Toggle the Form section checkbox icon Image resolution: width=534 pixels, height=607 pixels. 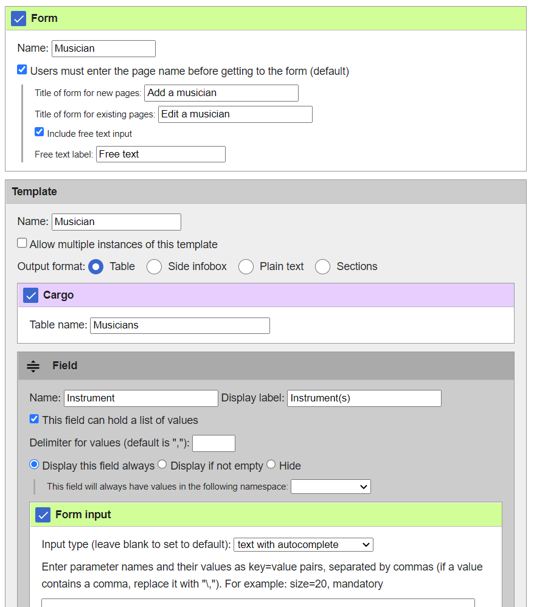(x=19, y=18)
